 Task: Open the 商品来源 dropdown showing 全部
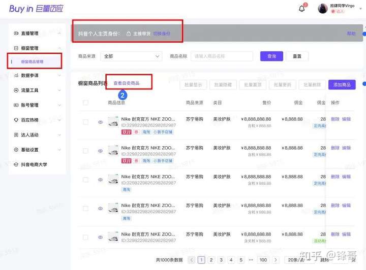click(x=132, y=56)
